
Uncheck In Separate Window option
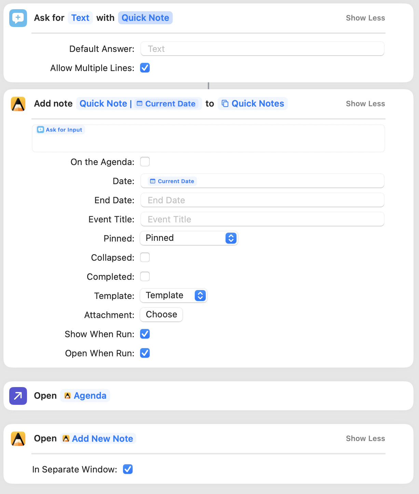tap(128, 469)
